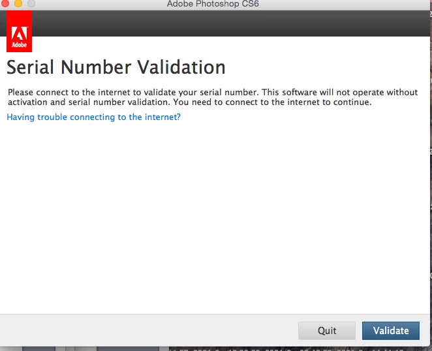Click the Validate button
This screenshot has height=351, width=432.
click(391, 330)
